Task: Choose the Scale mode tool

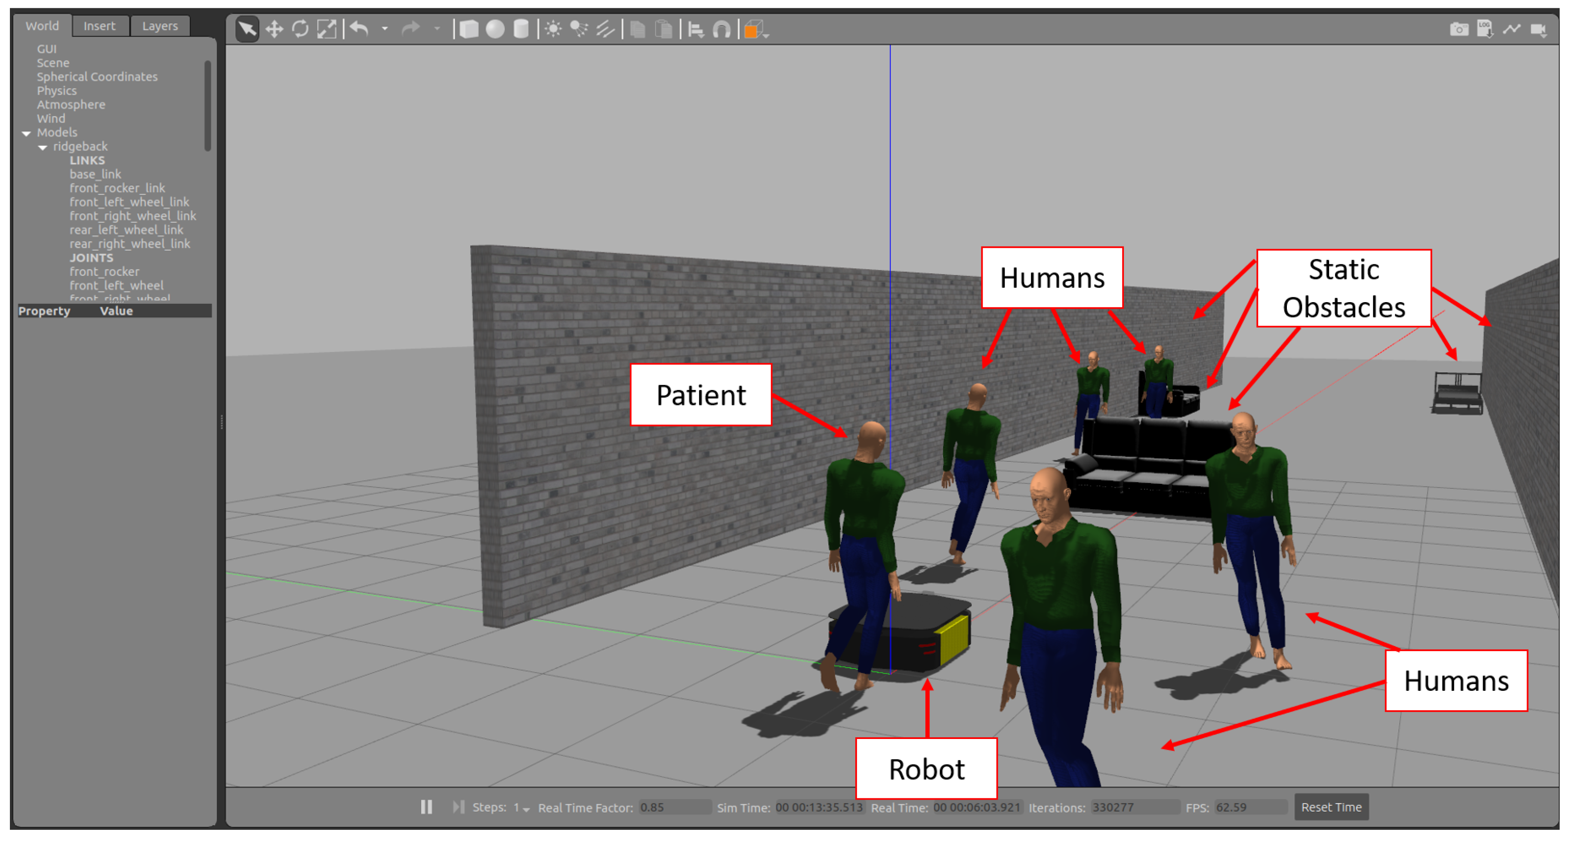Action: 327,29
